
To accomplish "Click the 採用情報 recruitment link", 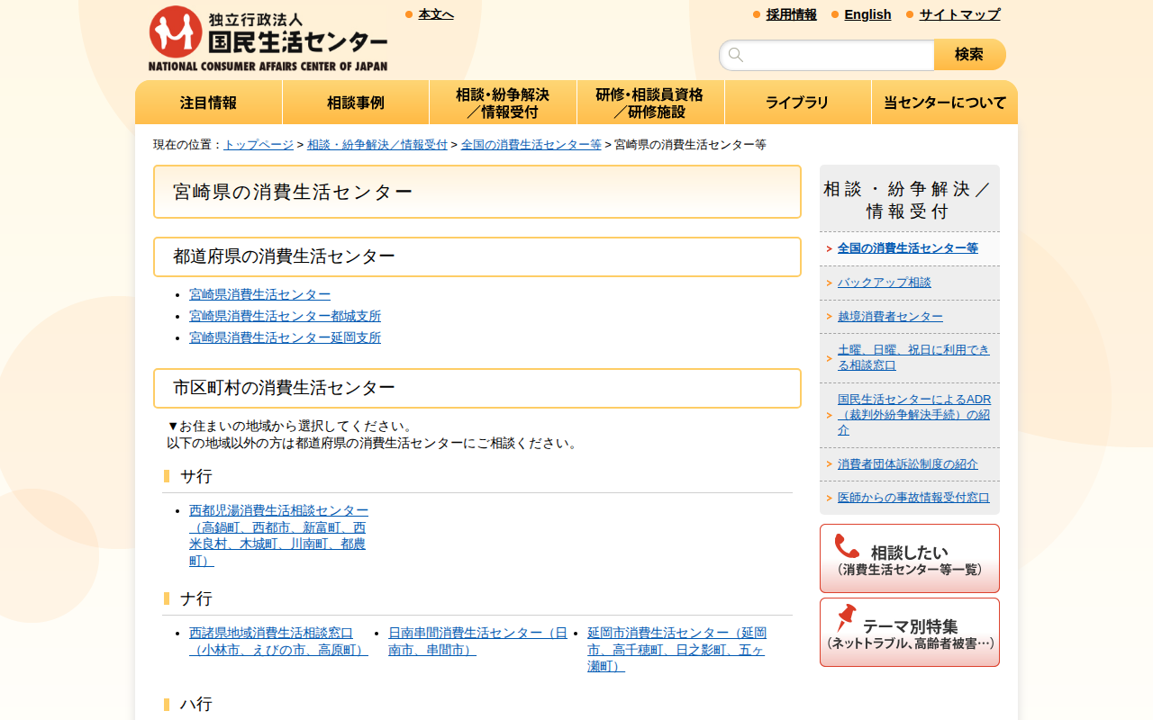I will click(791, 14).
